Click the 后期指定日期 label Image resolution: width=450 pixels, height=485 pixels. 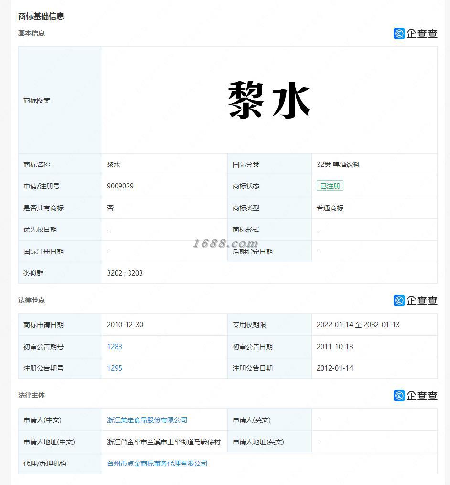(252, 252)
